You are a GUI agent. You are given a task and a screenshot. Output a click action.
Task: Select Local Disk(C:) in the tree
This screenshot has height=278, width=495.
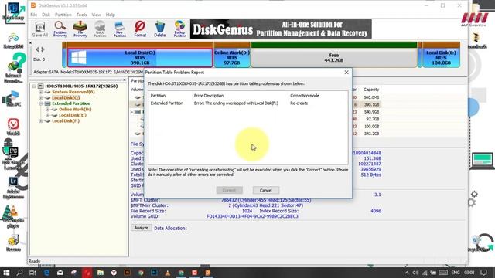coord(66,98)
